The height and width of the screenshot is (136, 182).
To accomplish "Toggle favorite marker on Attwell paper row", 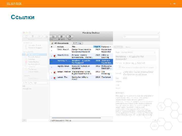I will (x=52, y=56).
